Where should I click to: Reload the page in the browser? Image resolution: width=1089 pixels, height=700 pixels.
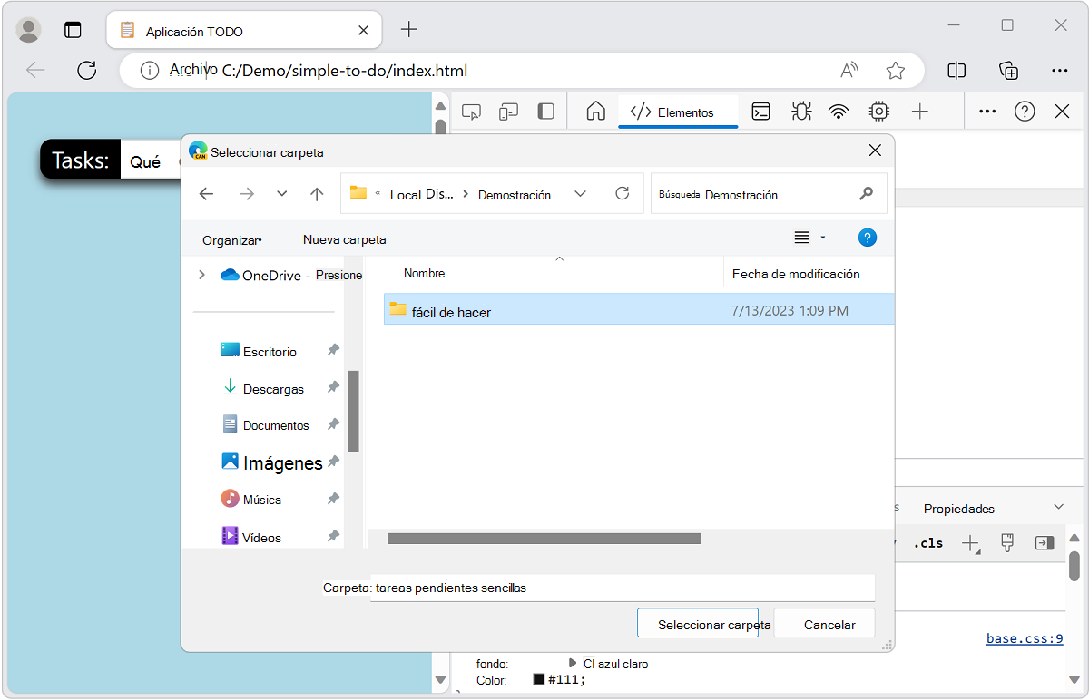(87, 70)
